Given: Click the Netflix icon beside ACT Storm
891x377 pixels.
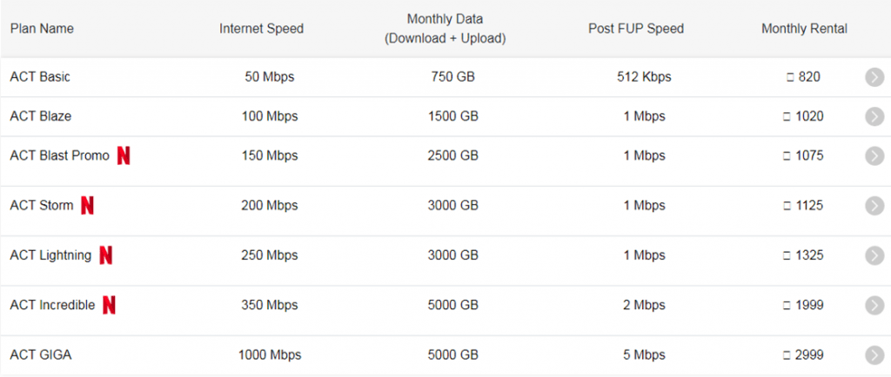Looking at the screenshot, I should point(87,205).
